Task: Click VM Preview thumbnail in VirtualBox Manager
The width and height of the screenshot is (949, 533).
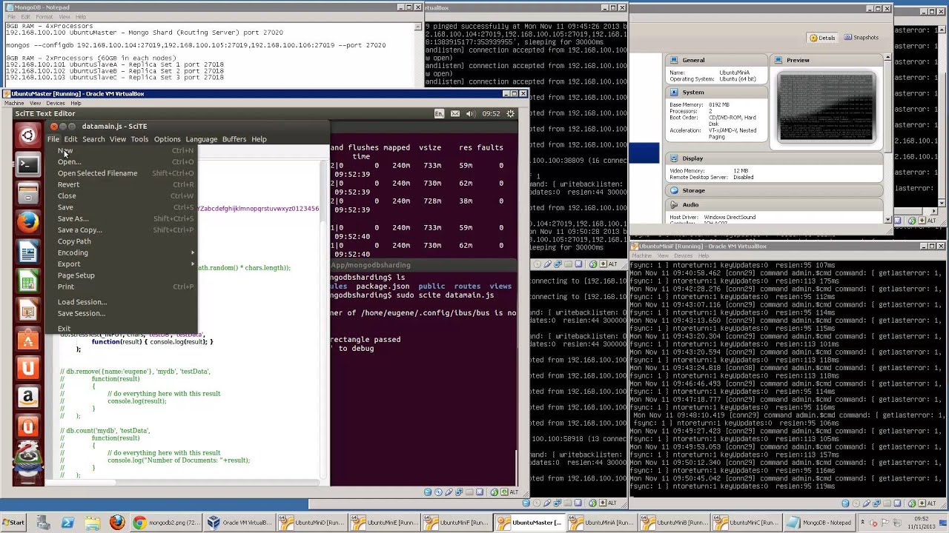Action: point(827,107)
